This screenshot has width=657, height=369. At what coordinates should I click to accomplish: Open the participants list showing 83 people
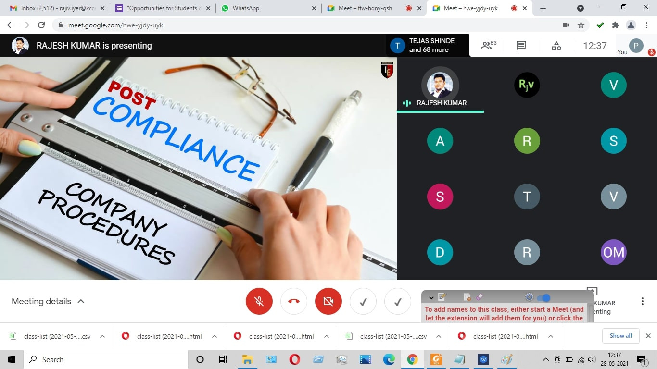coord(488,46)
